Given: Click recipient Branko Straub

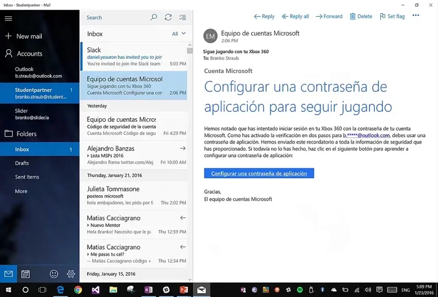Looking at the screenshot, I should click(224, 58).
